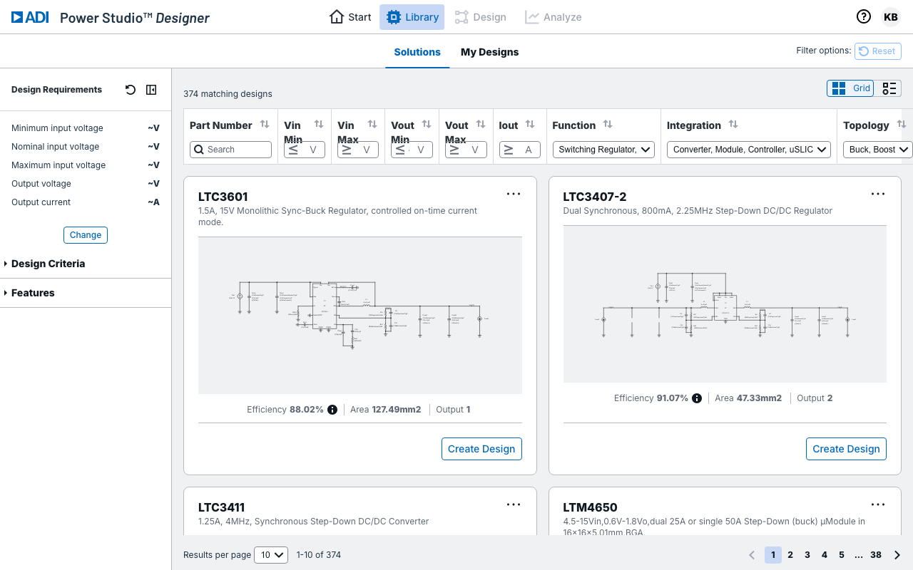Screen dimensions: 913x570
Task: Click the '374 matching designs' text
Action: (x=228, y=94)
